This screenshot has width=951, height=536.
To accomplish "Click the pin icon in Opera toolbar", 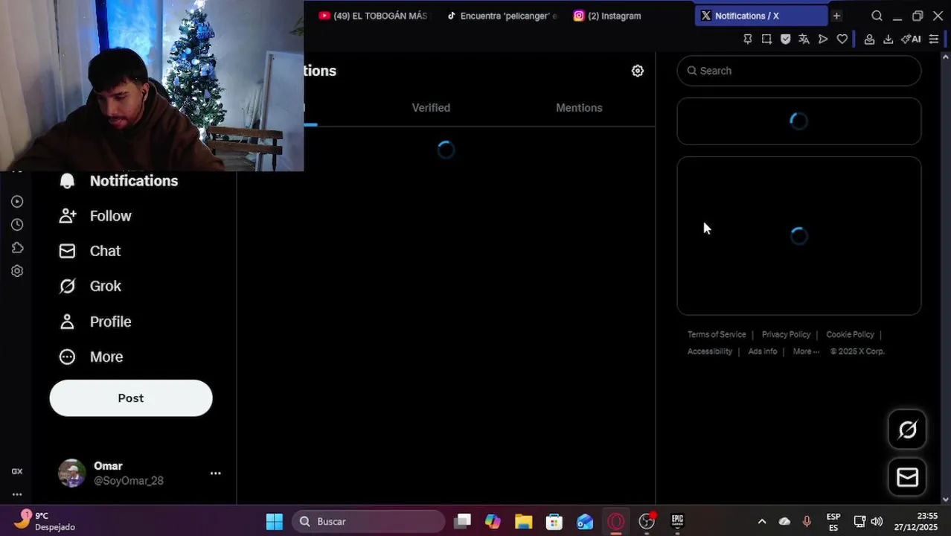I will point(748,39).
